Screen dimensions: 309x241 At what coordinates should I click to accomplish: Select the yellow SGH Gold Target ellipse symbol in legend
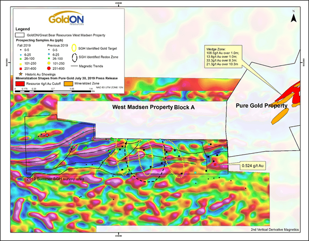coord(74,48)
